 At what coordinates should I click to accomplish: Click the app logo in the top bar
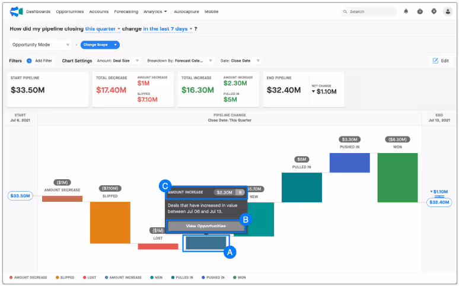pos(16,11)
